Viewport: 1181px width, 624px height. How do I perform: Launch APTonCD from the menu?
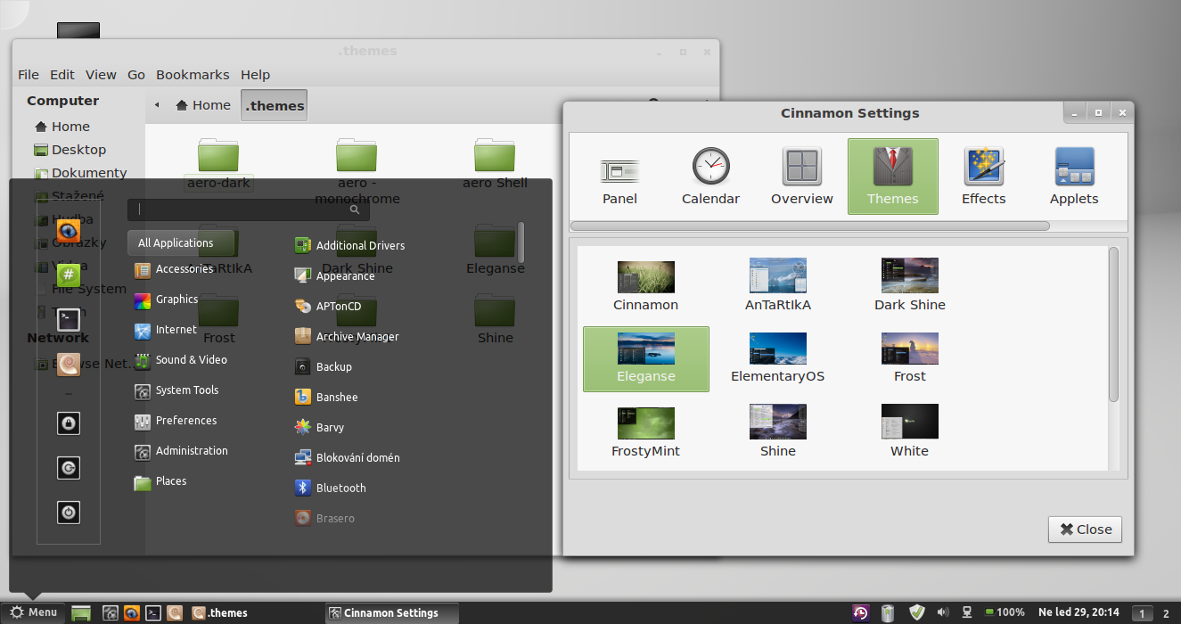328,307
